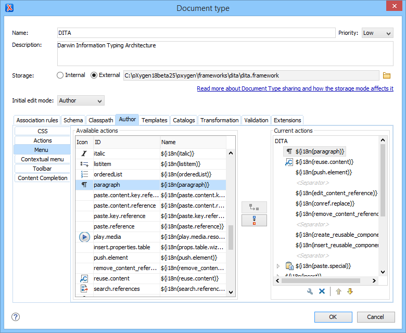This screenshot has height=333, width=406.
Task: Open the Content Completion side tab
Action: point(43,178)
